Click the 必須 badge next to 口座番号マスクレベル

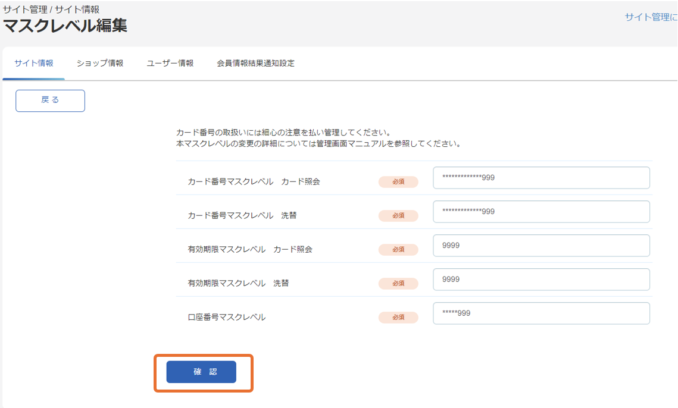click(x=398, y=317)
